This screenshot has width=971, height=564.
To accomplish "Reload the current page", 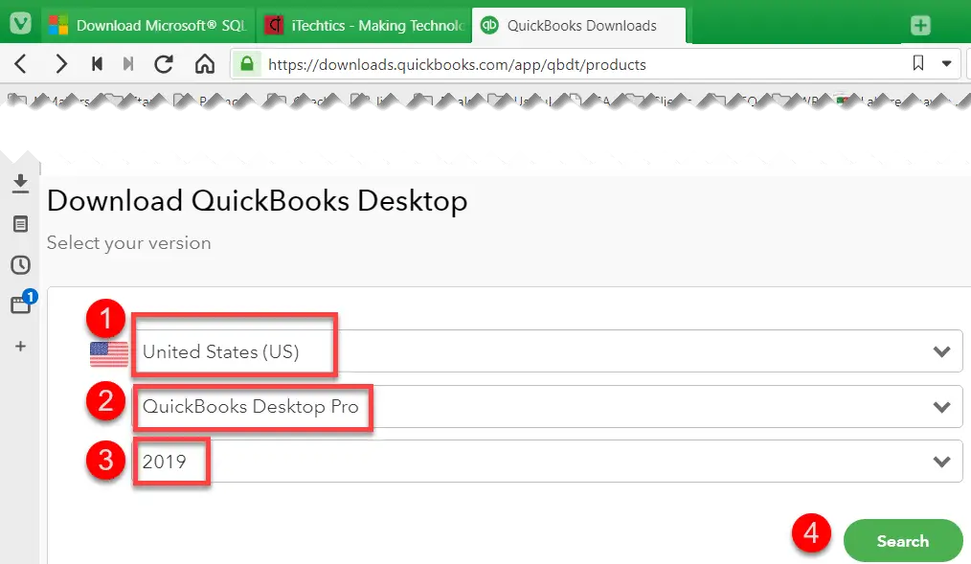I will 164,64.
